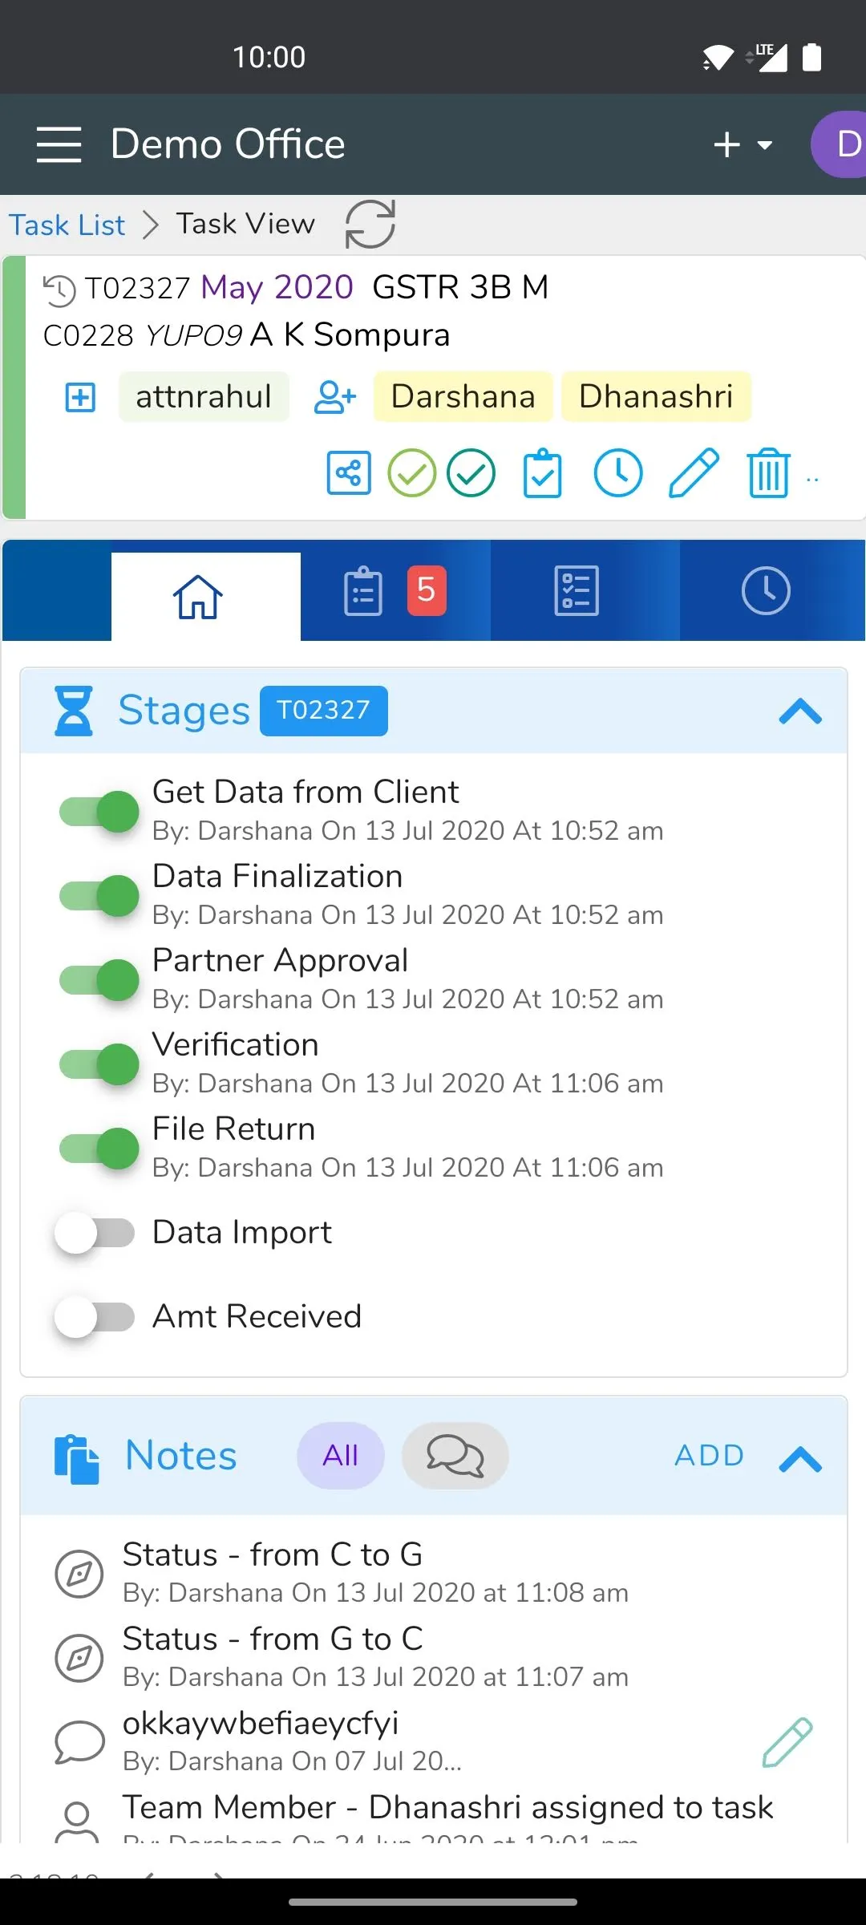Toggle off Verification stage
The height and width of the screenshot is (1925, 866).
[x=99, y=1064]
